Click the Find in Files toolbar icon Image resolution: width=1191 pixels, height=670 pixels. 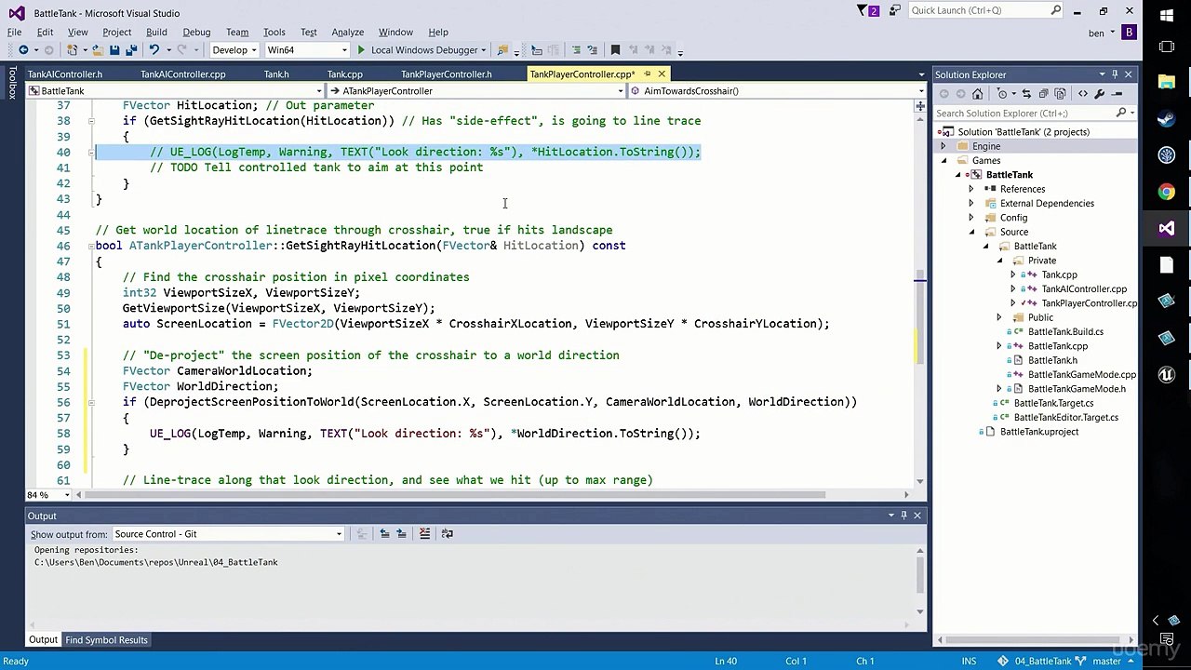pos(502,50)
